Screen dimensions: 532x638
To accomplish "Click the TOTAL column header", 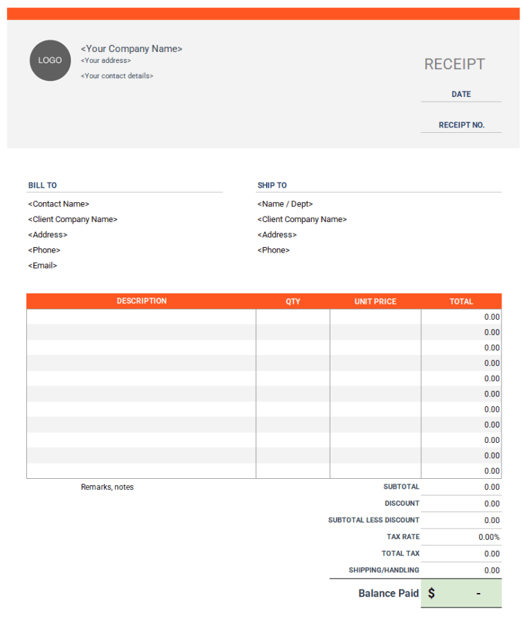I will tap(461, 302).
